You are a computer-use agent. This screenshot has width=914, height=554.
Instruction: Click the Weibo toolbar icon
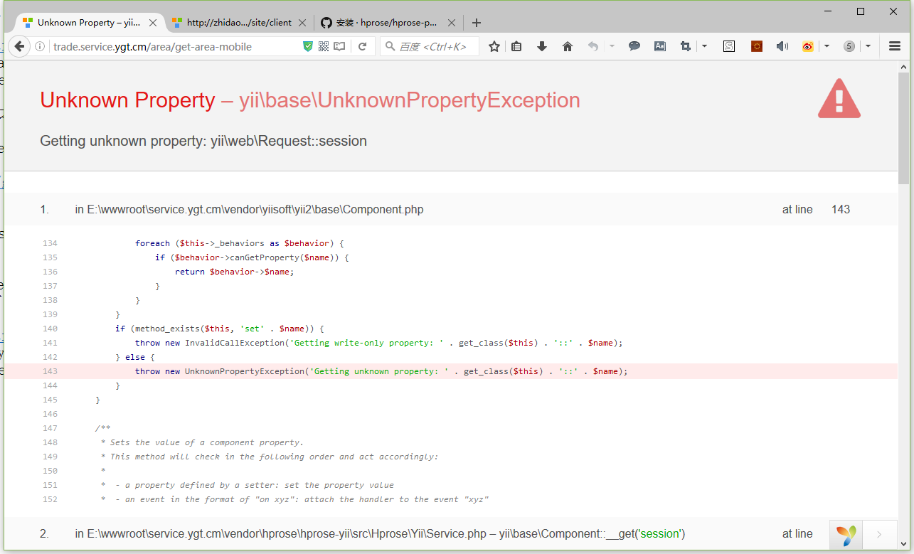(x=807, y=46)
